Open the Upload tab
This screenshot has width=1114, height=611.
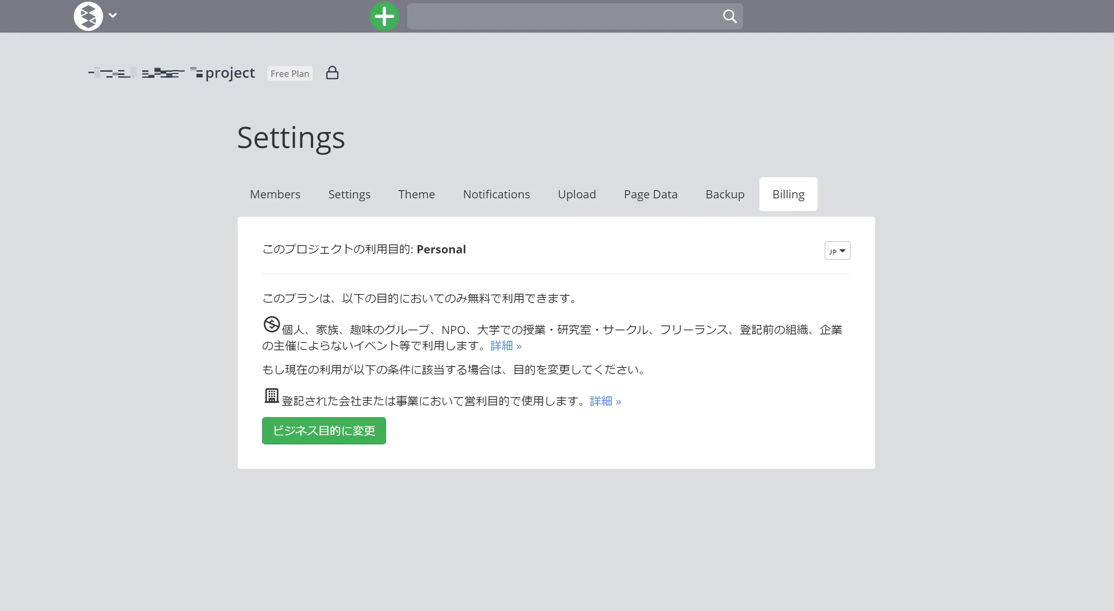[x=576, y=194]
